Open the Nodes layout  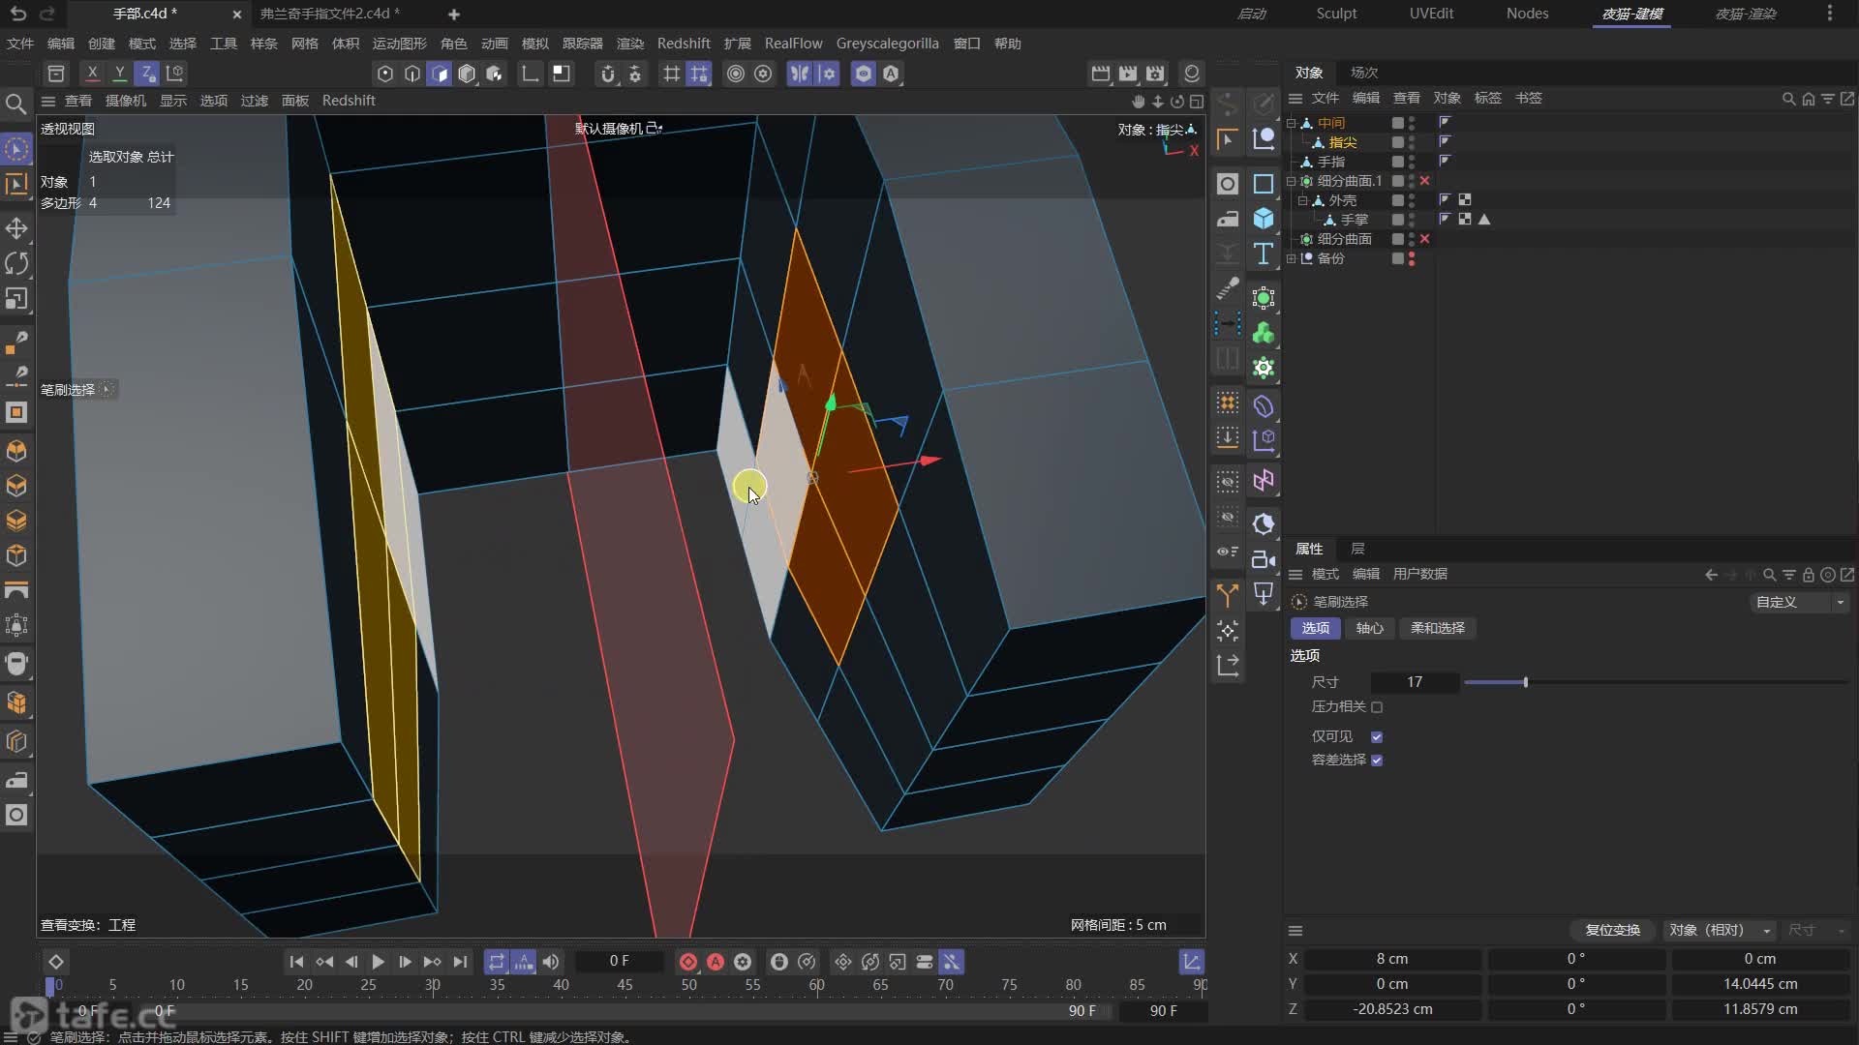[1527, 14]
